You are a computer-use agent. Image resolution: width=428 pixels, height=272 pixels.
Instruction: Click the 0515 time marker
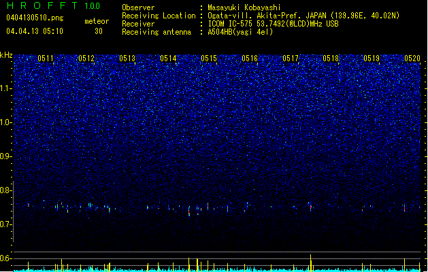click(x=209, y=58)
